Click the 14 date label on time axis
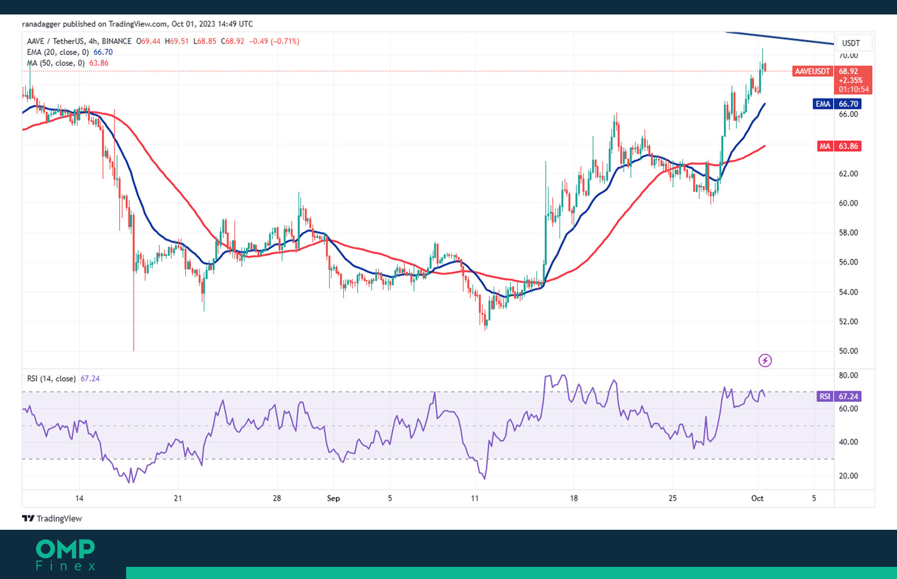This screenshot has height=579, width=897. (x=79, y=498)
